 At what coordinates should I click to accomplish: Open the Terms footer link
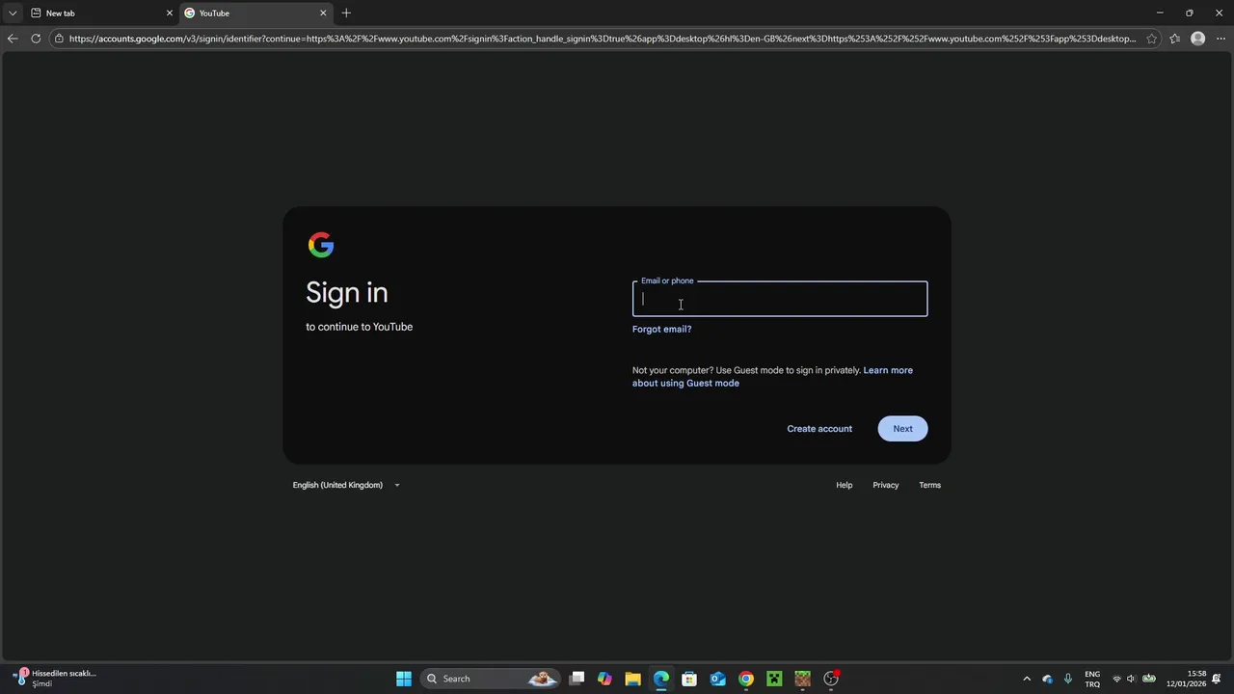(x=929, y=485)
